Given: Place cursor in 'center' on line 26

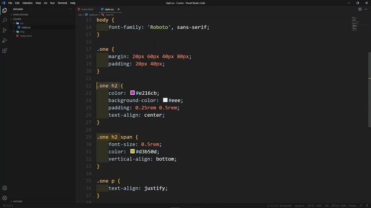Looking at the screenshot, I should pos(153,115).
